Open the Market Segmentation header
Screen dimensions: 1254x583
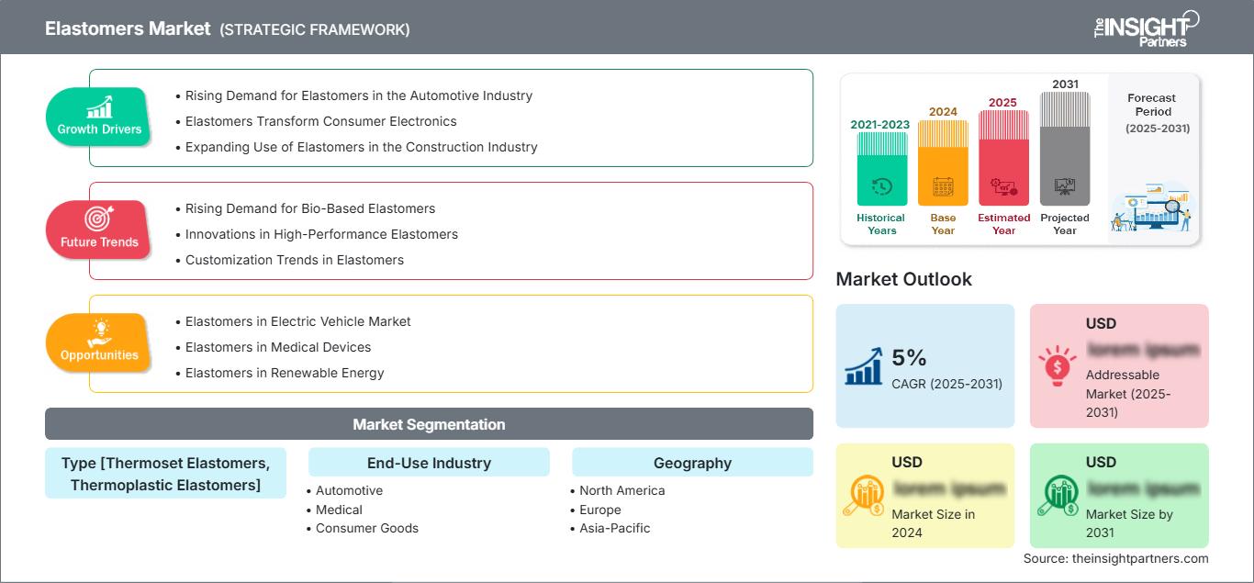[x=429, y=423]
